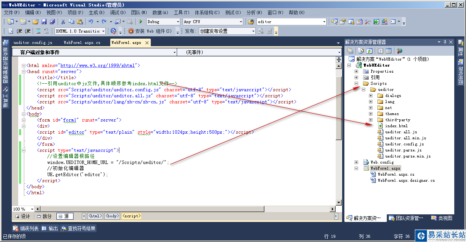
Task: Open the Error List (错误列表) panel
Action: pyautogui.click(x=26, y=228)
